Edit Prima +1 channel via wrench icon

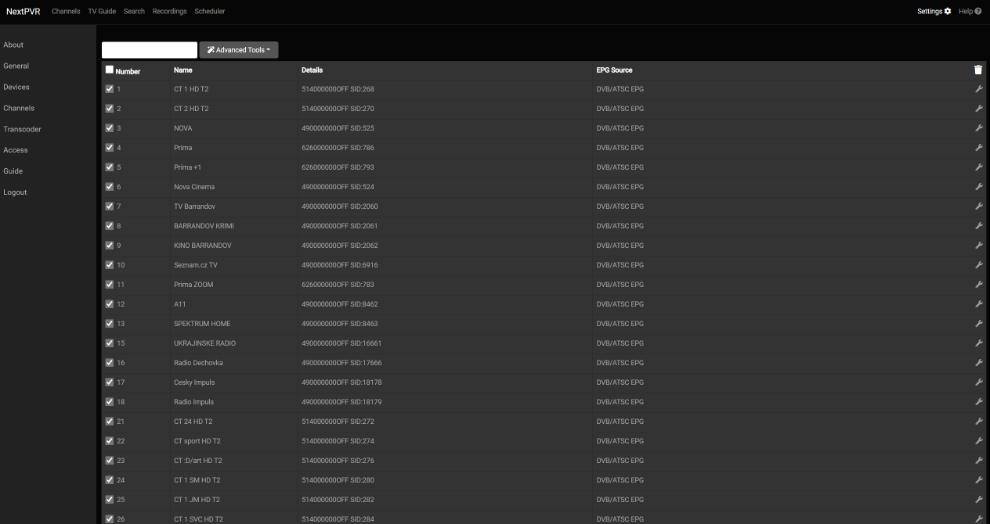978,167
